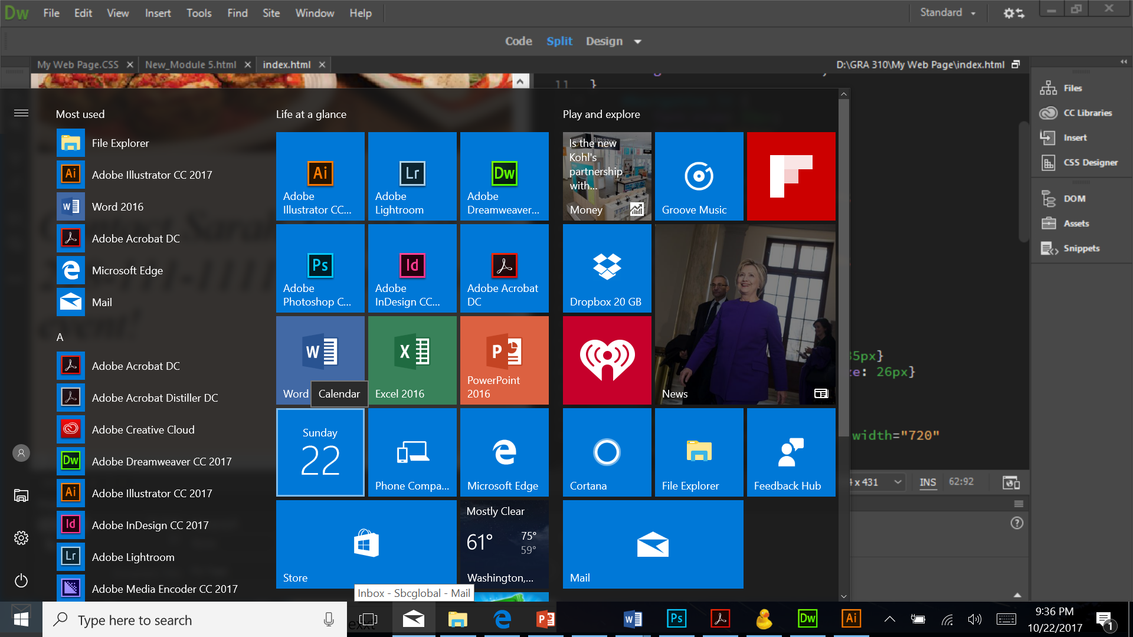Click the Type here to search box

(195, 620)
